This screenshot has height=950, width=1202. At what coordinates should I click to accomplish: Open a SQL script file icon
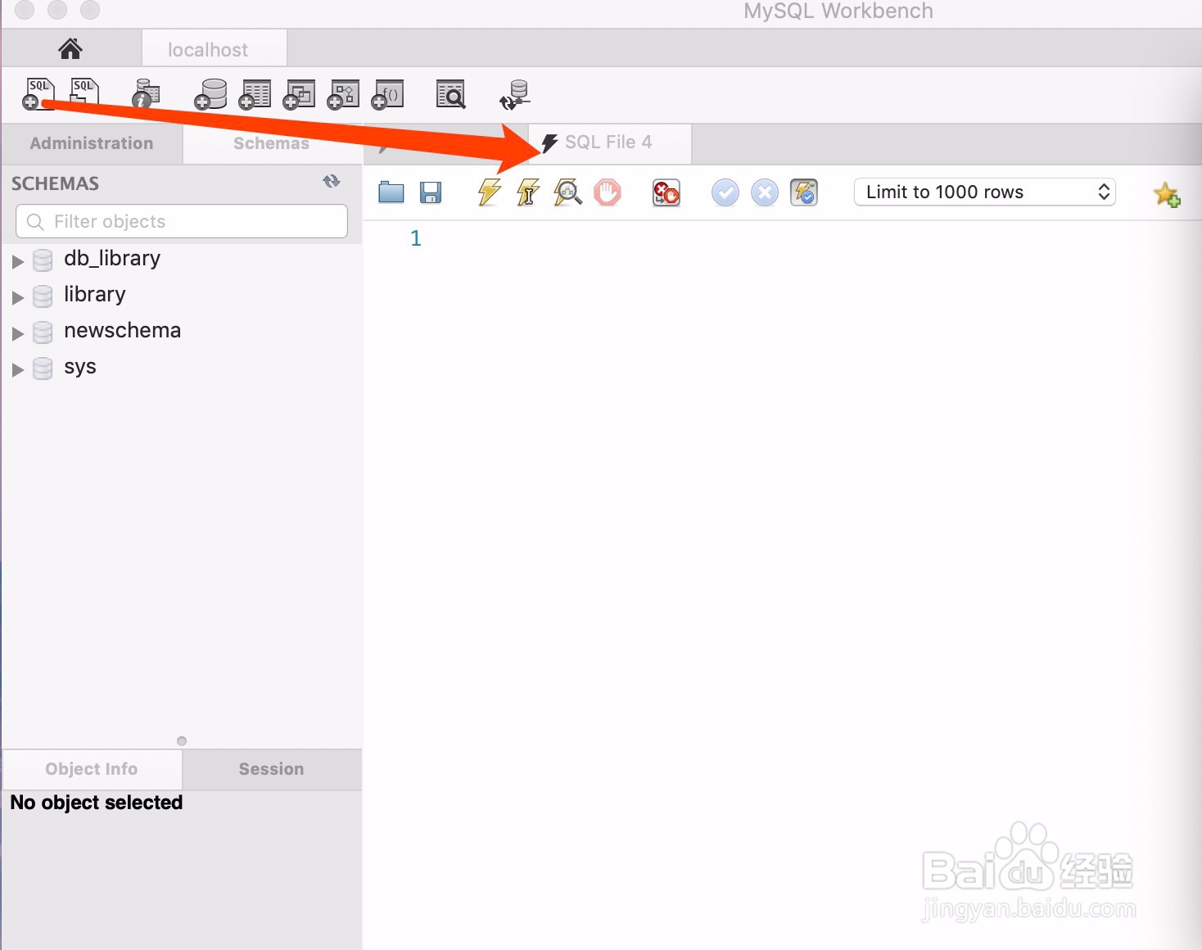[x=84, y=92]
